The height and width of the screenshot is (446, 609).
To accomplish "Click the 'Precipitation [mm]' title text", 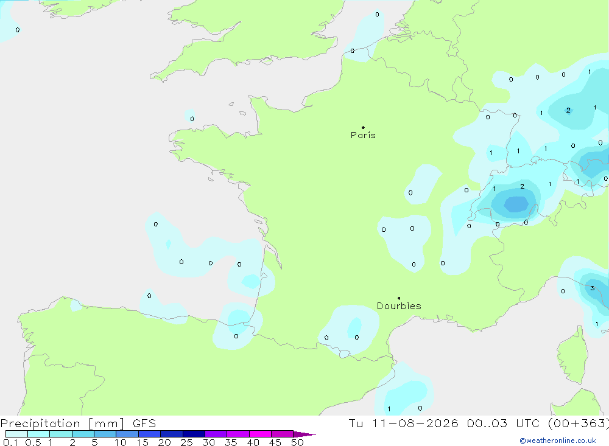I will coord(62,423).
